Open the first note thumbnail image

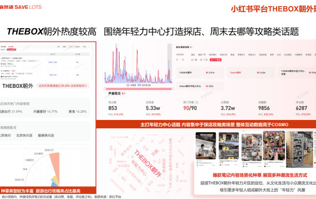coord(206,146)
